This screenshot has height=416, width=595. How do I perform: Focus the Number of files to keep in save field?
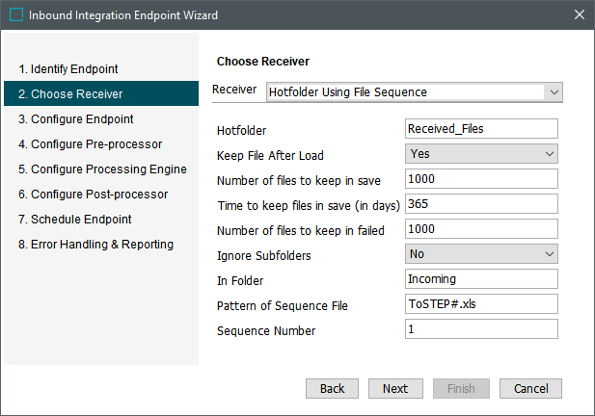[x=481, y=179]
